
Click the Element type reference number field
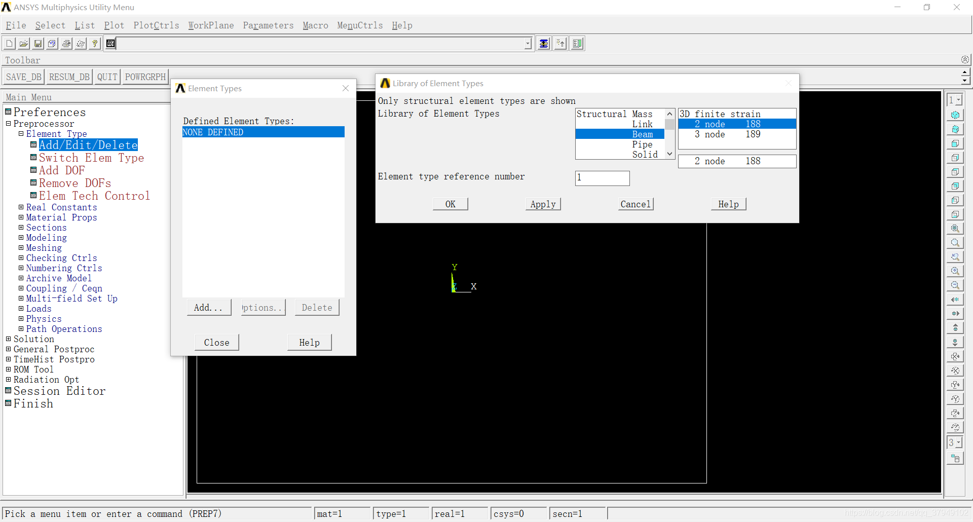pyautogui.click(x=603, y=178)
